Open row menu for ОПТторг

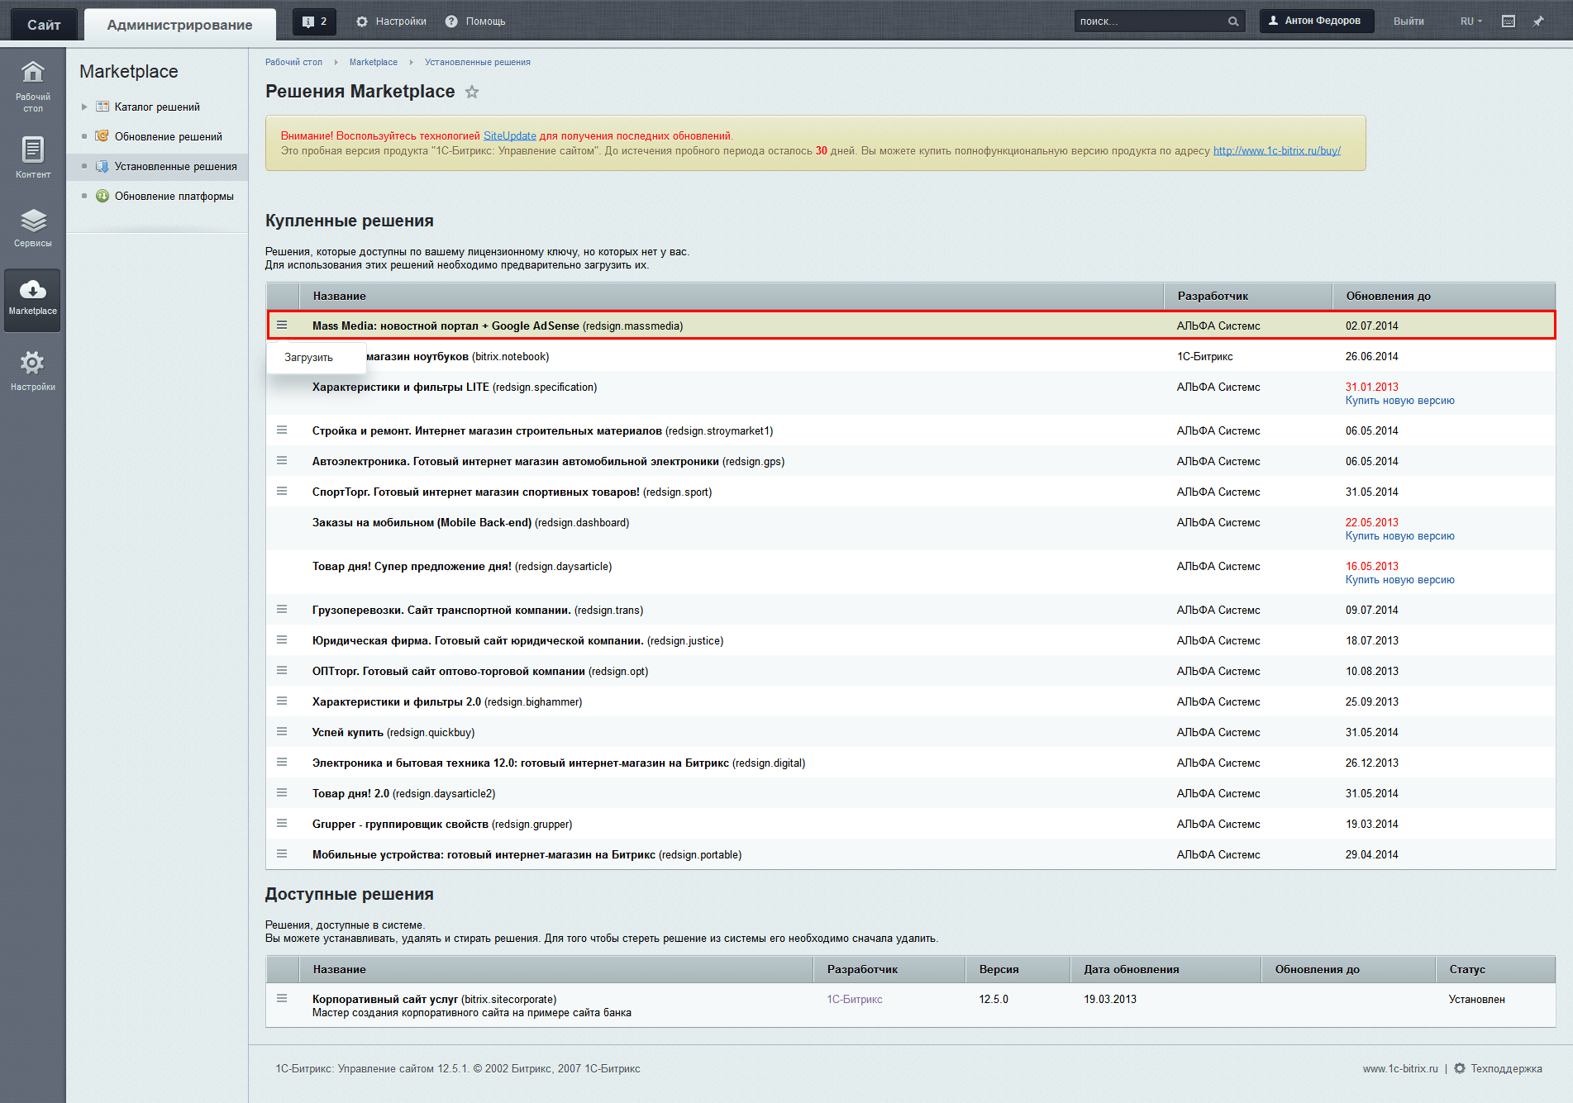click(282, 671)
